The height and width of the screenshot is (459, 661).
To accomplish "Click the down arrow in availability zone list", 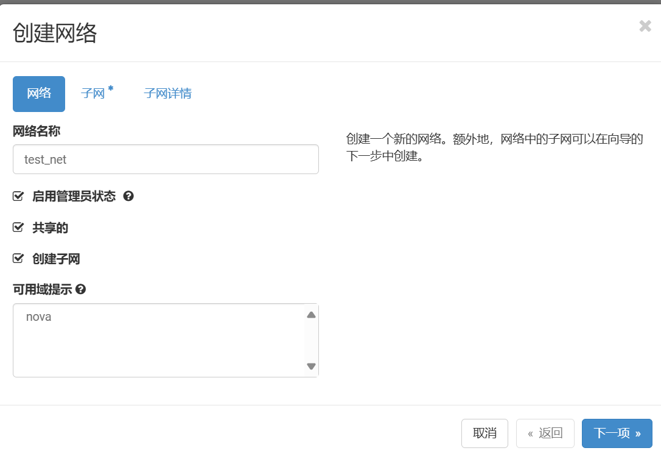I will (x=311, y=366).
